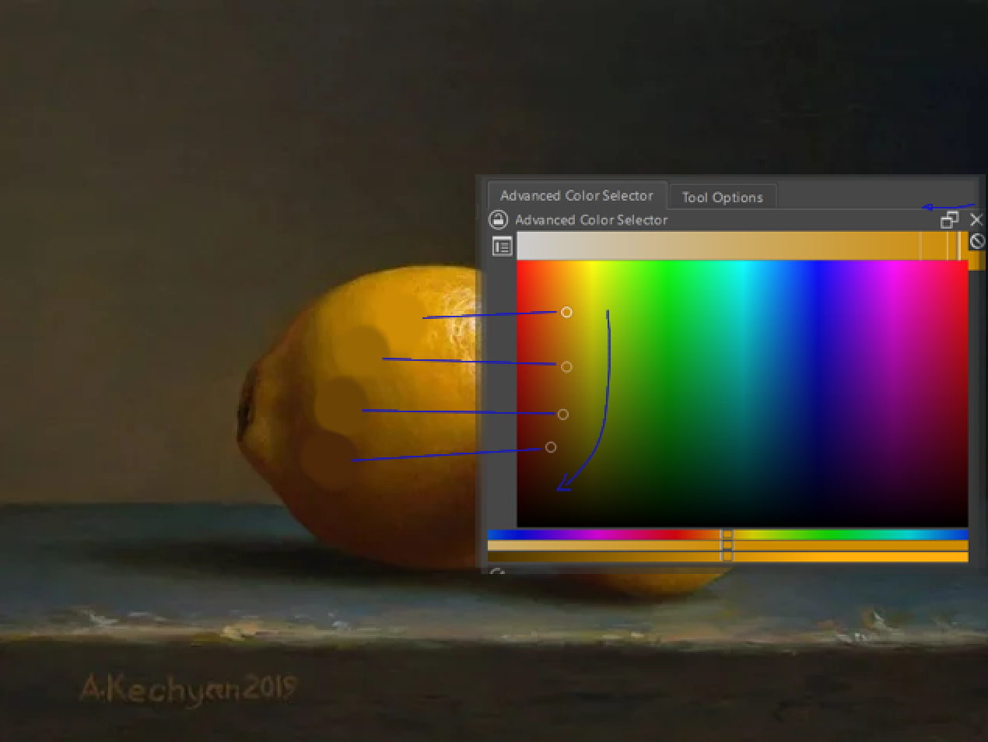Open the color selector settings icon

[503, 247]
